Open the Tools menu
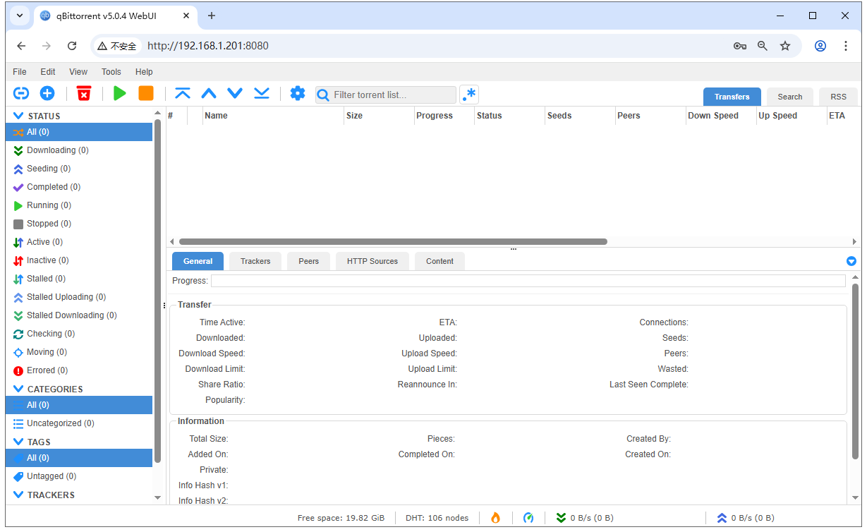 pyautogui.click(x=111, y=71)
